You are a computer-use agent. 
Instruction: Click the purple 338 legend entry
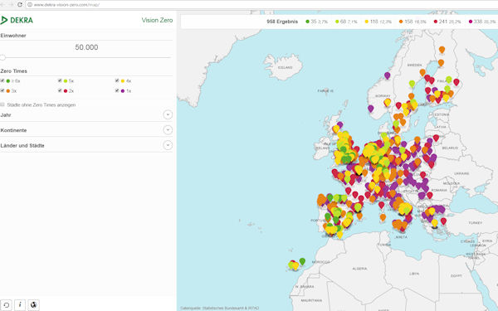point(482,22)
